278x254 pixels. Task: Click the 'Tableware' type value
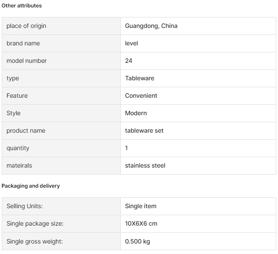[x=139, y=78]
